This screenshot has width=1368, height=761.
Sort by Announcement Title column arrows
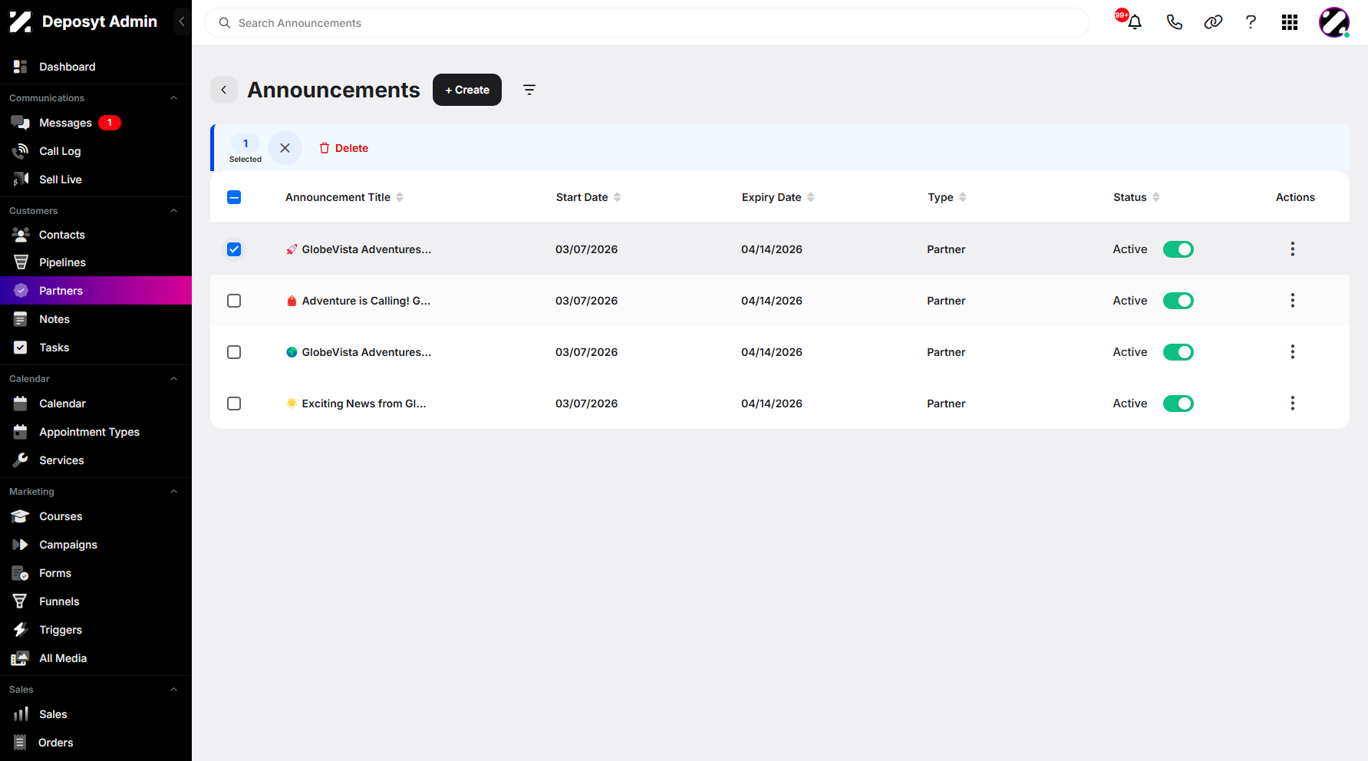click(400, 197)
